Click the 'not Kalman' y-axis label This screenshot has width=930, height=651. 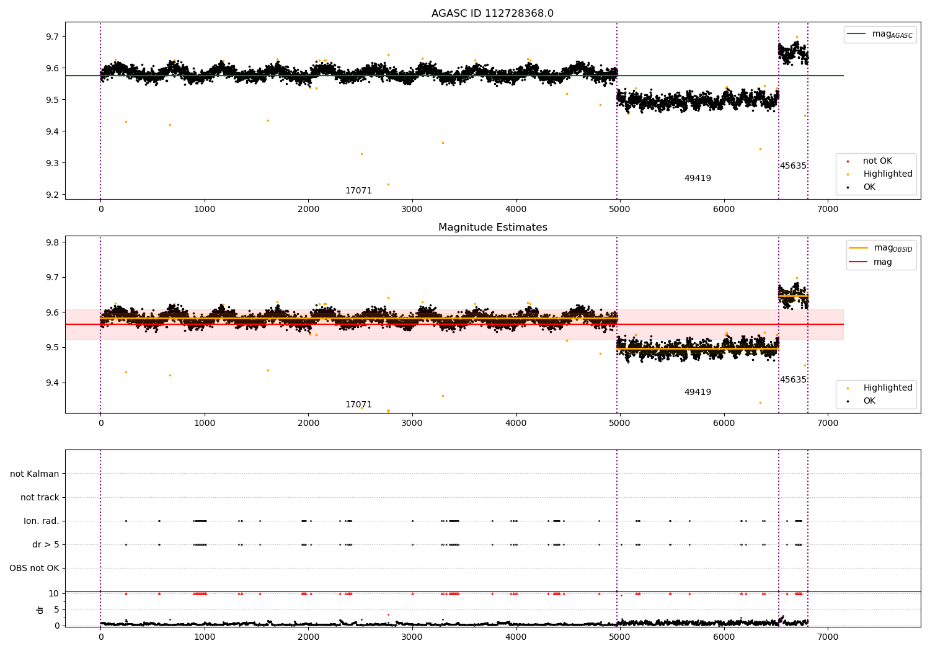(x=35, y=474)
